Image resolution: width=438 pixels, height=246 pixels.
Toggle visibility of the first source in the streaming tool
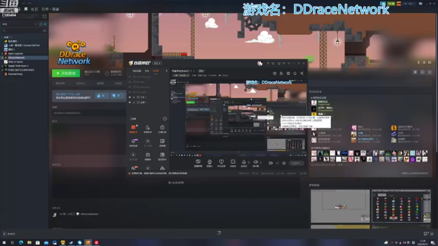tap(130, 77)
